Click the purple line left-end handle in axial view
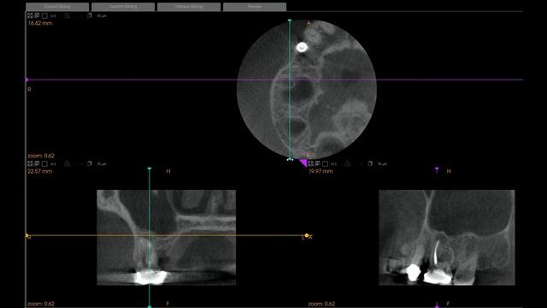 (x=27, y=80)
